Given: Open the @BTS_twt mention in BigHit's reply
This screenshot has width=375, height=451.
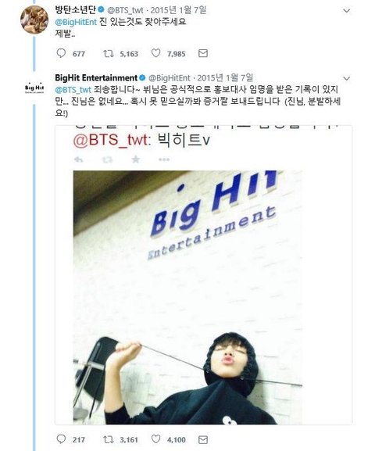Looking at the screenshot, I should click(x=73, y=90).
